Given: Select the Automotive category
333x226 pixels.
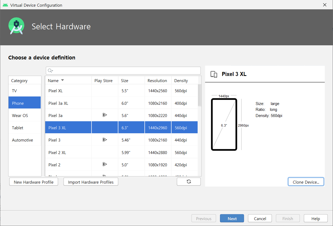Looking at the screenshot, I should pos(25,140).
